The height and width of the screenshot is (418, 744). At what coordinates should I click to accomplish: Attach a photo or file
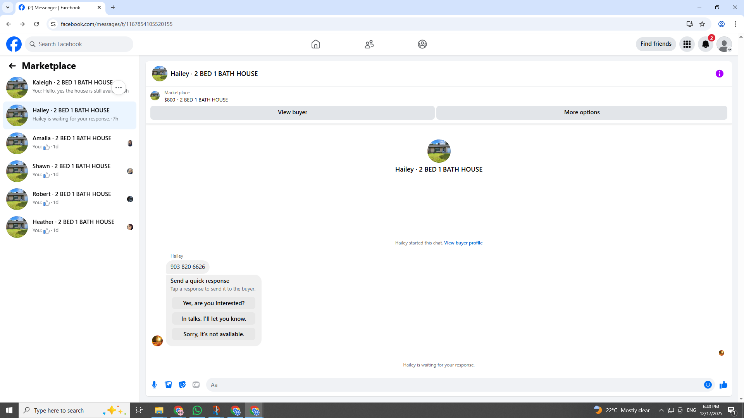point(168,385)
